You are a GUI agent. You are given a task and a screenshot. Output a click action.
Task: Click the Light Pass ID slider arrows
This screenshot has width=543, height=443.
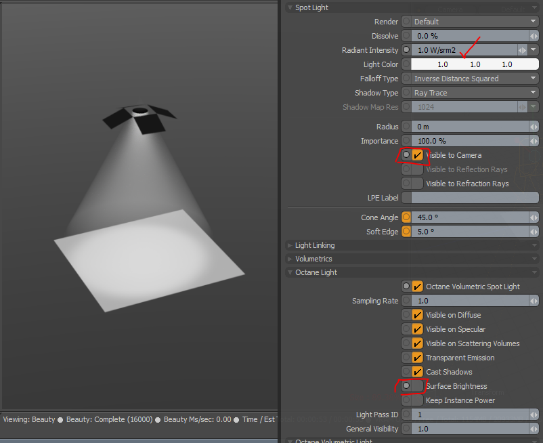tap(534, 415)
